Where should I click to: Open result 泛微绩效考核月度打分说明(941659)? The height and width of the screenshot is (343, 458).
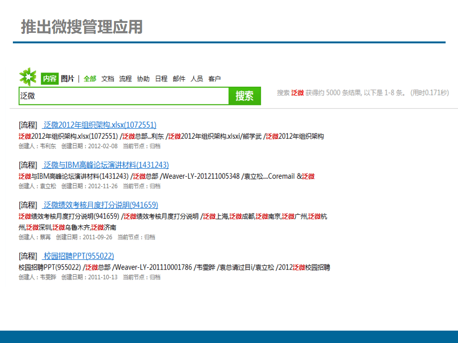(x=101, y=205)
